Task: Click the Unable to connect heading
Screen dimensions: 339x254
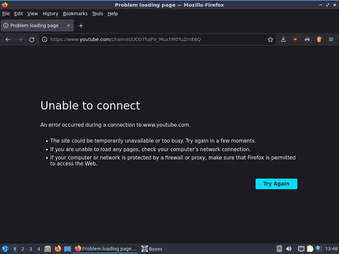Action: pos(90,106)
